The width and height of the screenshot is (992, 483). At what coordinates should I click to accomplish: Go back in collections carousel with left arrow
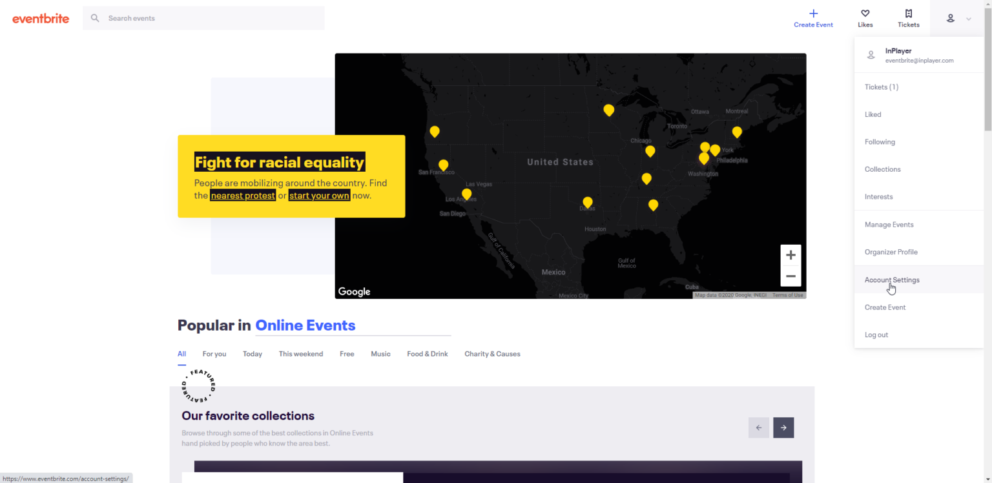click(x=759, y=427)
